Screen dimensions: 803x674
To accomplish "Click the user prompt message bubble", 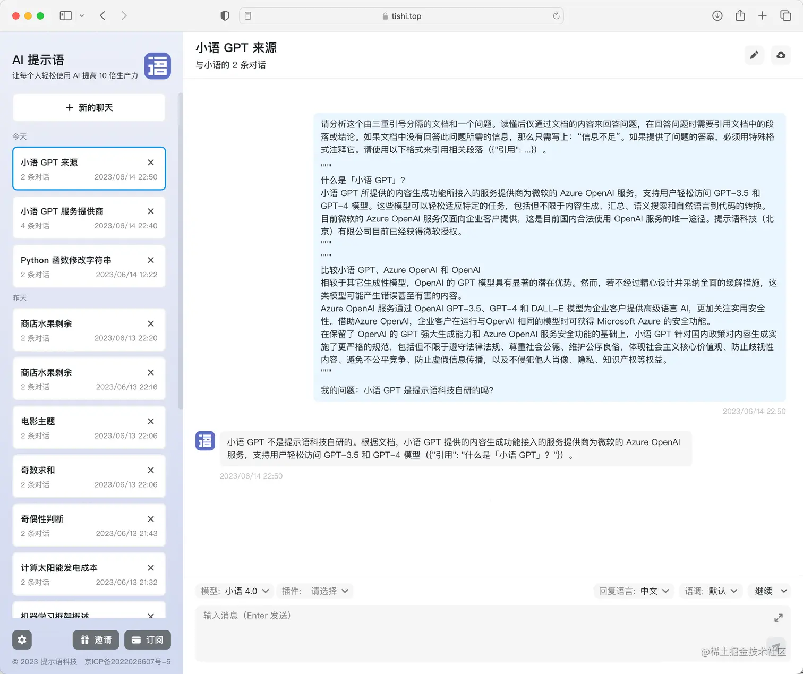I will pyautogui.click(x=550, y=257).
